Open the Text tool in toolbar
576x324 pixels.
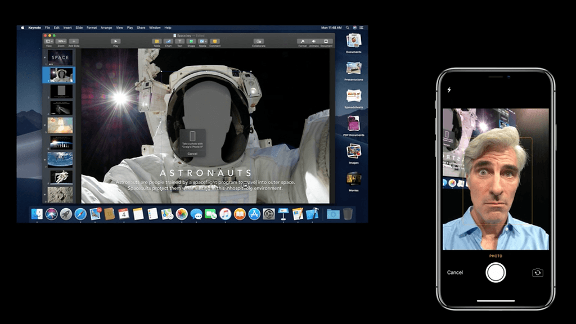point(179,41)
